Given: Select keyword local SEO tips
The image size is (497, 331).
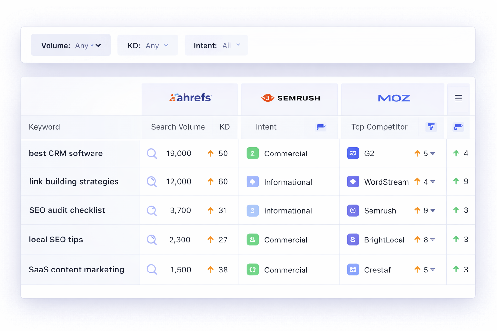Looking at the screenshot, I should point(56,240).
